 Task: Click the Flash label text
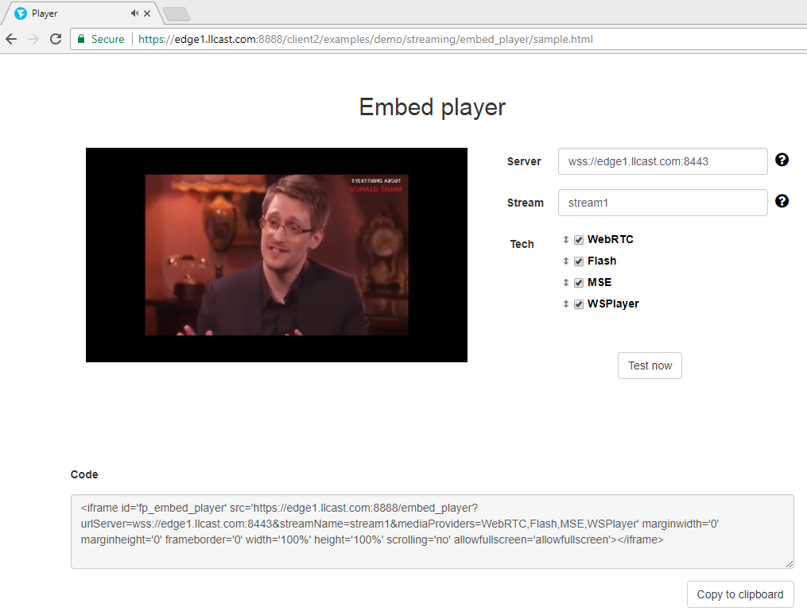[602, 261]
